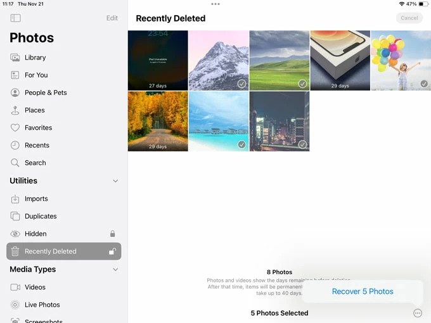Image resolution: width=431 pixels, height=323 pixels.
Task: Open the Favorites heart icon
Action: 15,128
